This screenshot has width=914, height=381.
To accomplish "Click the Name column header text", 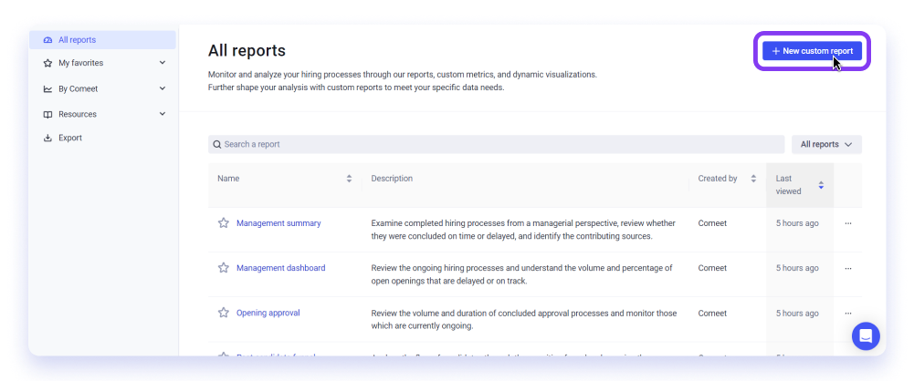I will (228, 179).
